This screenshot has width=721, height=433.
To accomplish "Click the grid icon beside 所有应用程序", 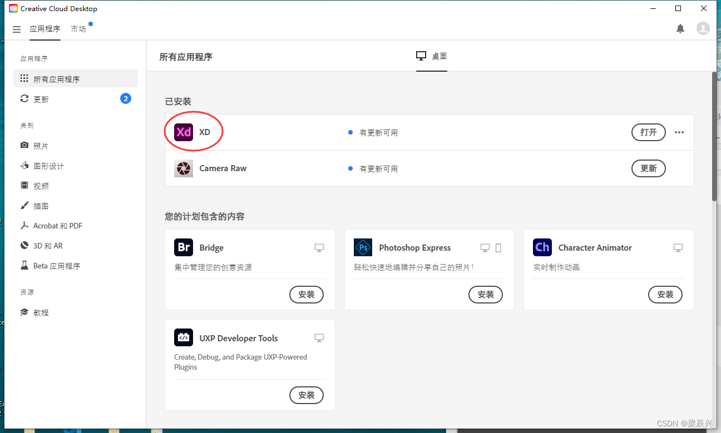I will (24, 79).
